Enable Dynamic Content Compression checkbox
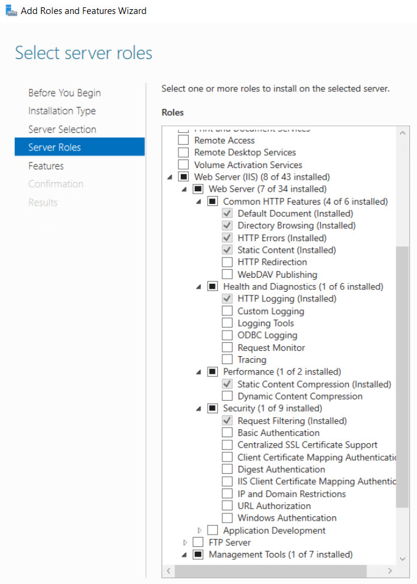This screenshot has width=417, height=584. point(227,396)
